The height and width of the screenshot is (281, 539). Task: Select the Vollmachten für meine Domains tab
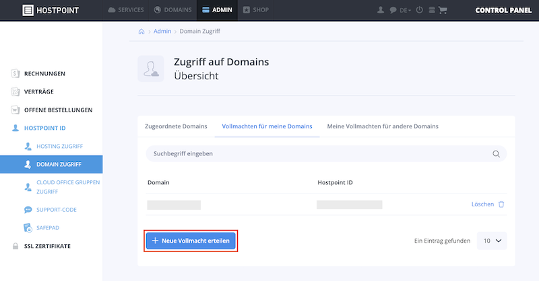tap(267, 126)
